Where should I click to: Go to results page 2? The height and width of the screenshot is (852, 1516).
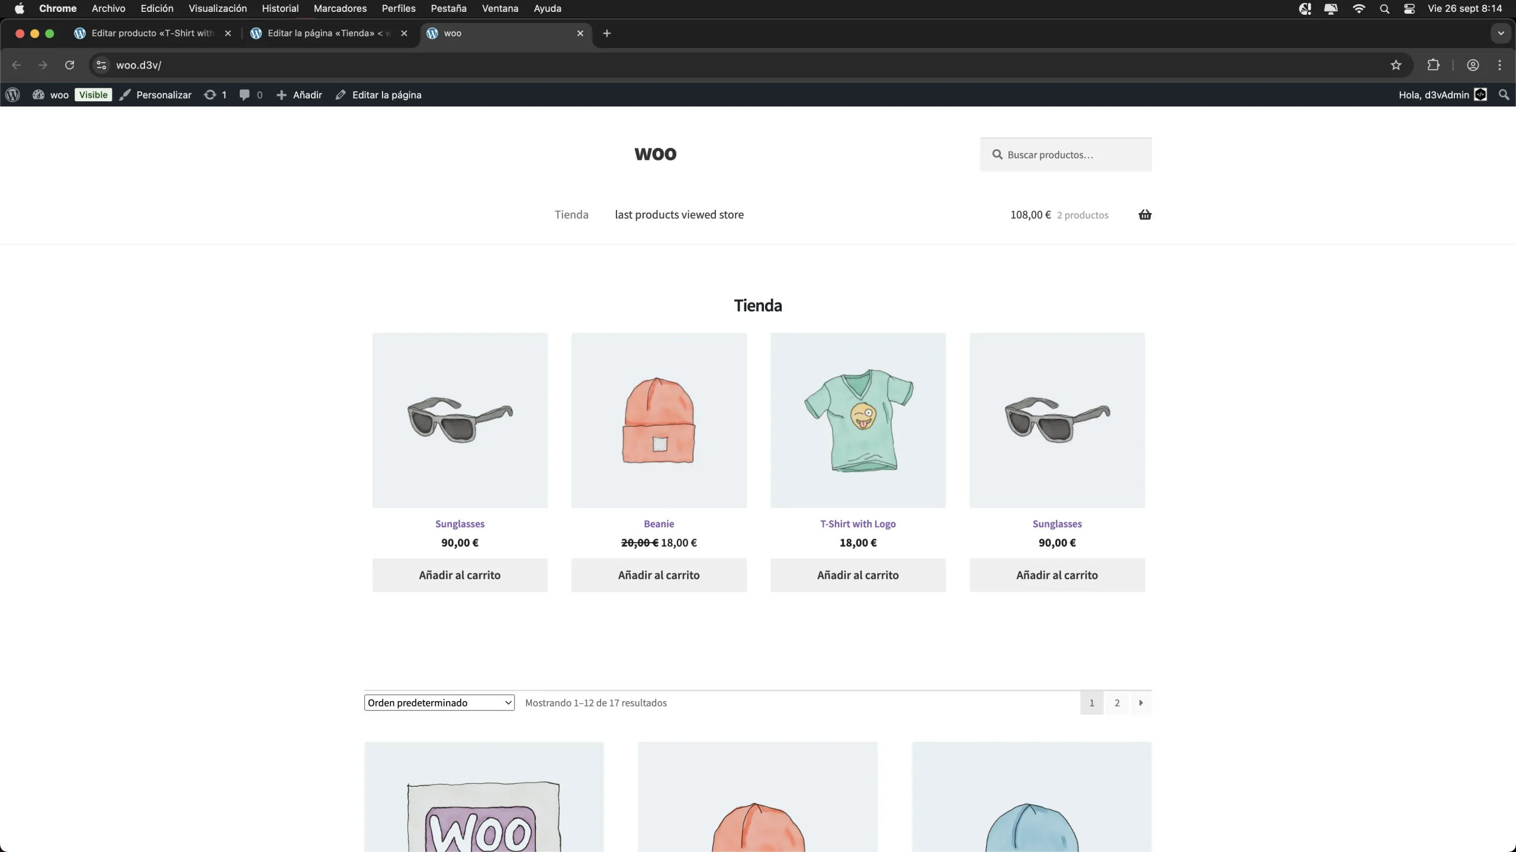pyautogui.click(x=1117, y=703)
